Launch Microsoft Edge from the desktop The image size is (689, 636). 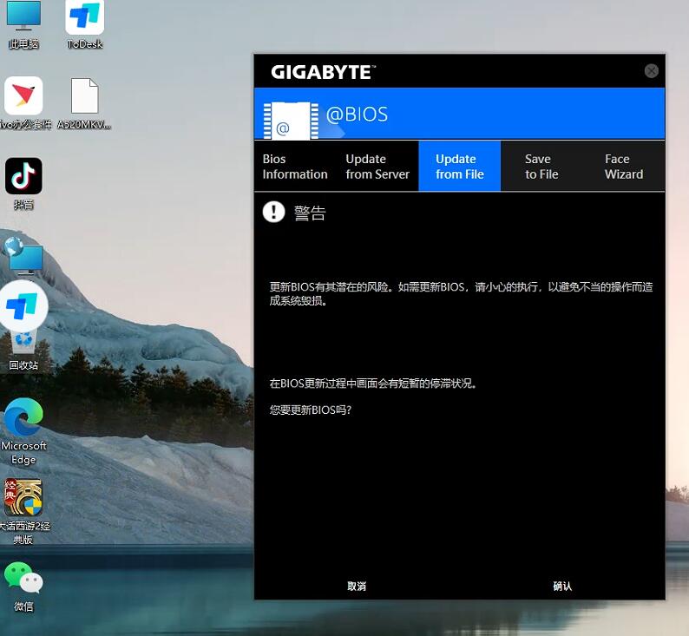point(23,421)
